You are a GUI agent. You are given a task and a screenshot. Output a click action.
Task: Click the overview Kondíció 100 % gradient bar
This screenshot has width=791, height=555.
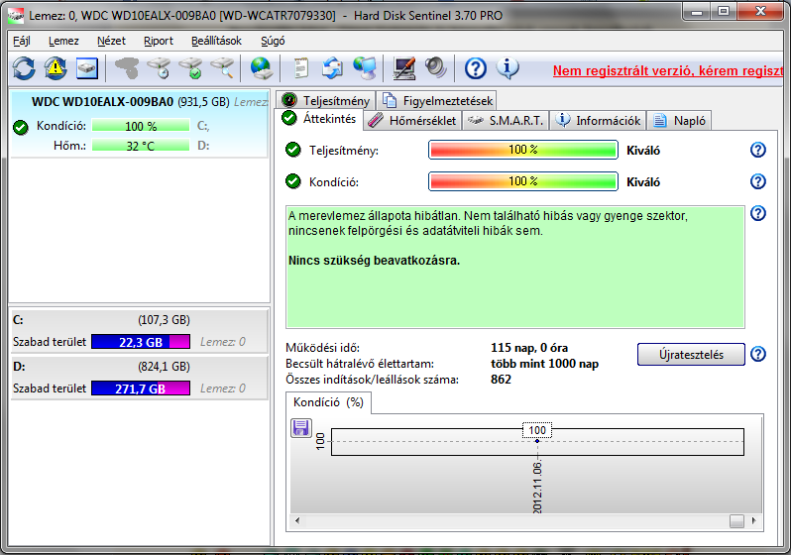click(523, 181)
